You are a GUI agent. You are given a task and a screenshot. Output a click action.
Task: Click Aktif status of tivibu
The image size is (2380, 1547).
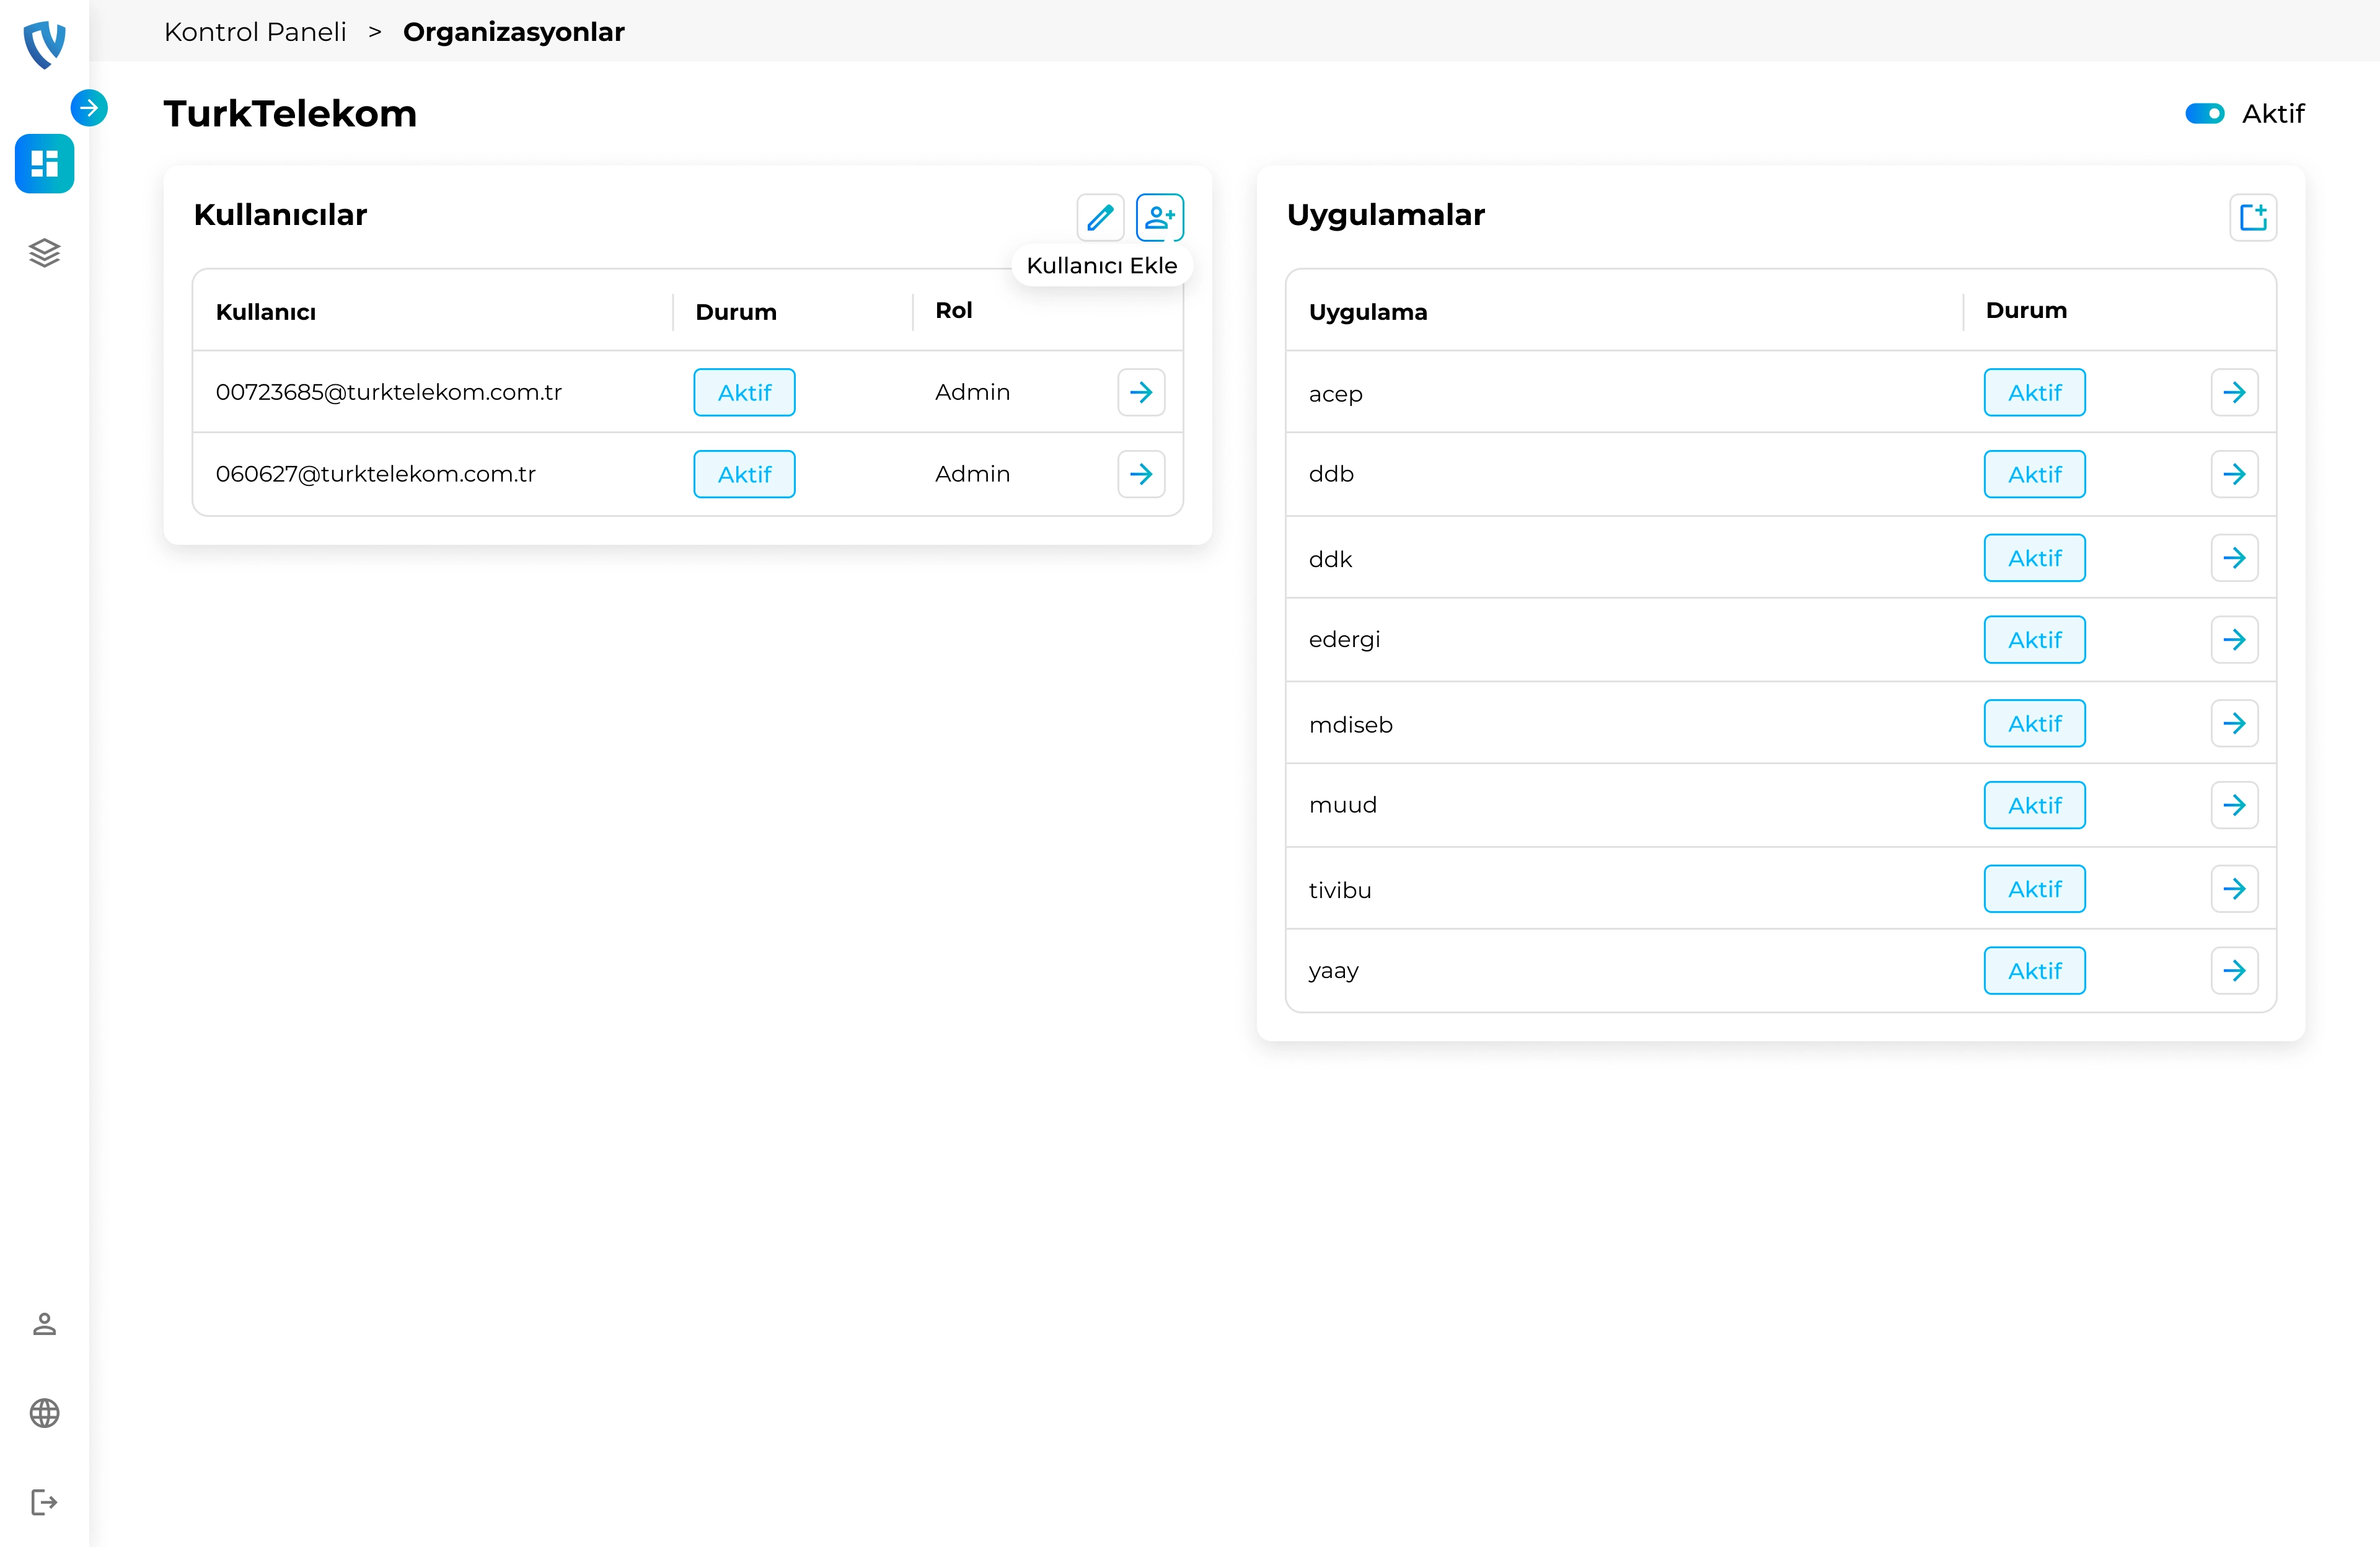pos(2034,889)
